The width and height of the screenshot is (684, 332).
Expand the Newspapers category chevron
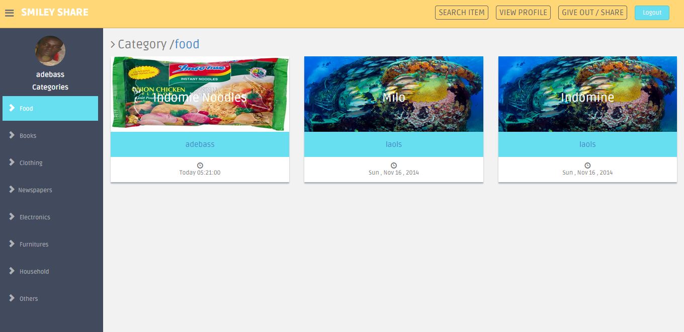[12, 190]
